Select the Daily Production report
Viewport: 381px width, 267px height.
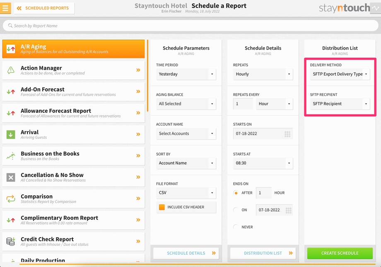pyautogui.click(x=73, y=259)
